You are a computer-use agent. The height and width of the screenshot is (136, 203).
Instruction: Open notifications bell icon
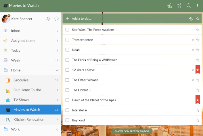pyautogui.click(x=48, y=19)
